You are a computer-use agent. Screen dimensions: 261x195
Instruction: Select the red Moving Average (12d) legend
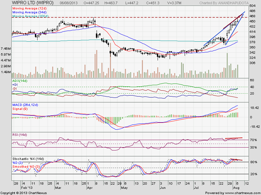tap(29, 8)
